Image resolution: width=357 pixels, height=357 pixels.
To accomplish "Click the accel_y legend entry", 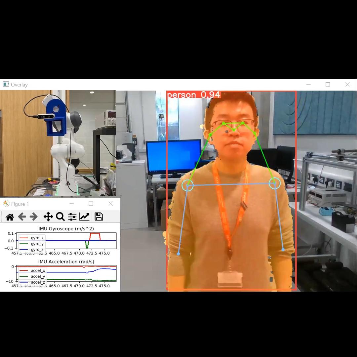I will (38, 276).
